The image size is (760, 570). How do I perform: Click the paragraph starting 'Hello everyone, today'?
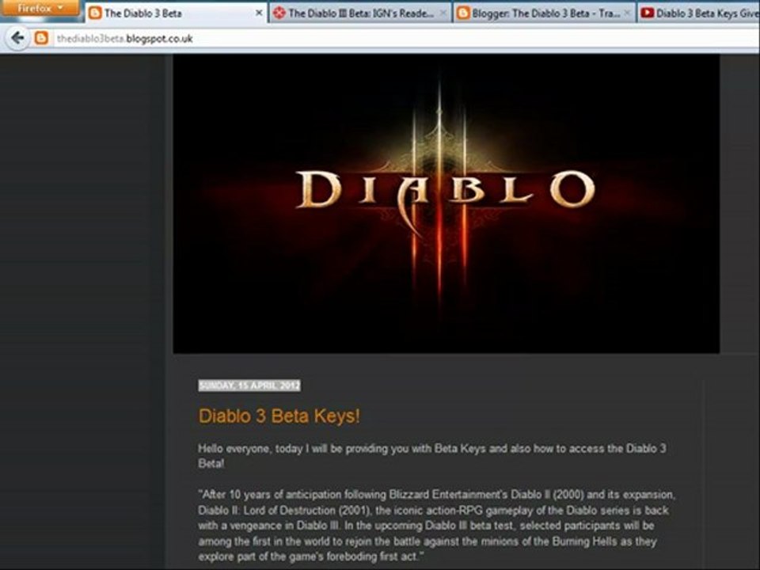[432, 456]
